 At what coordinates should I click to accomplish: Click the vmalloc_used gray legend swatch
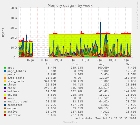[5, 102]
